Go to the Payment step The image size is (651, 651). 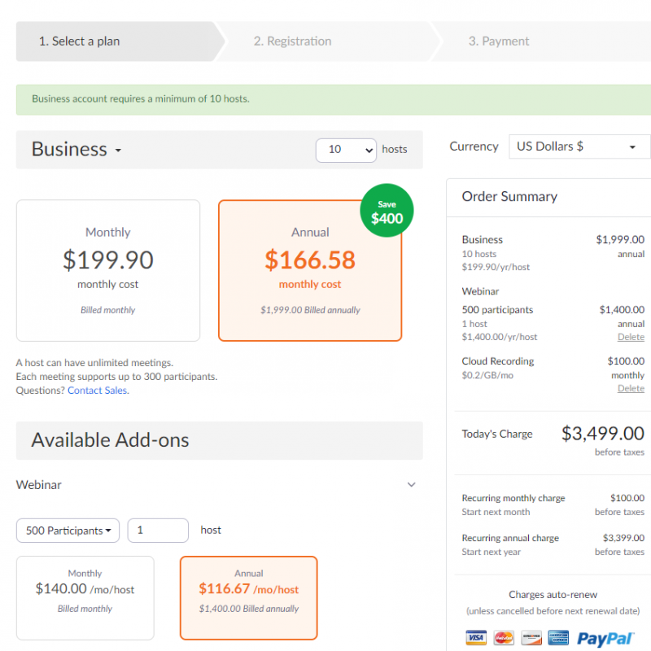499,42
